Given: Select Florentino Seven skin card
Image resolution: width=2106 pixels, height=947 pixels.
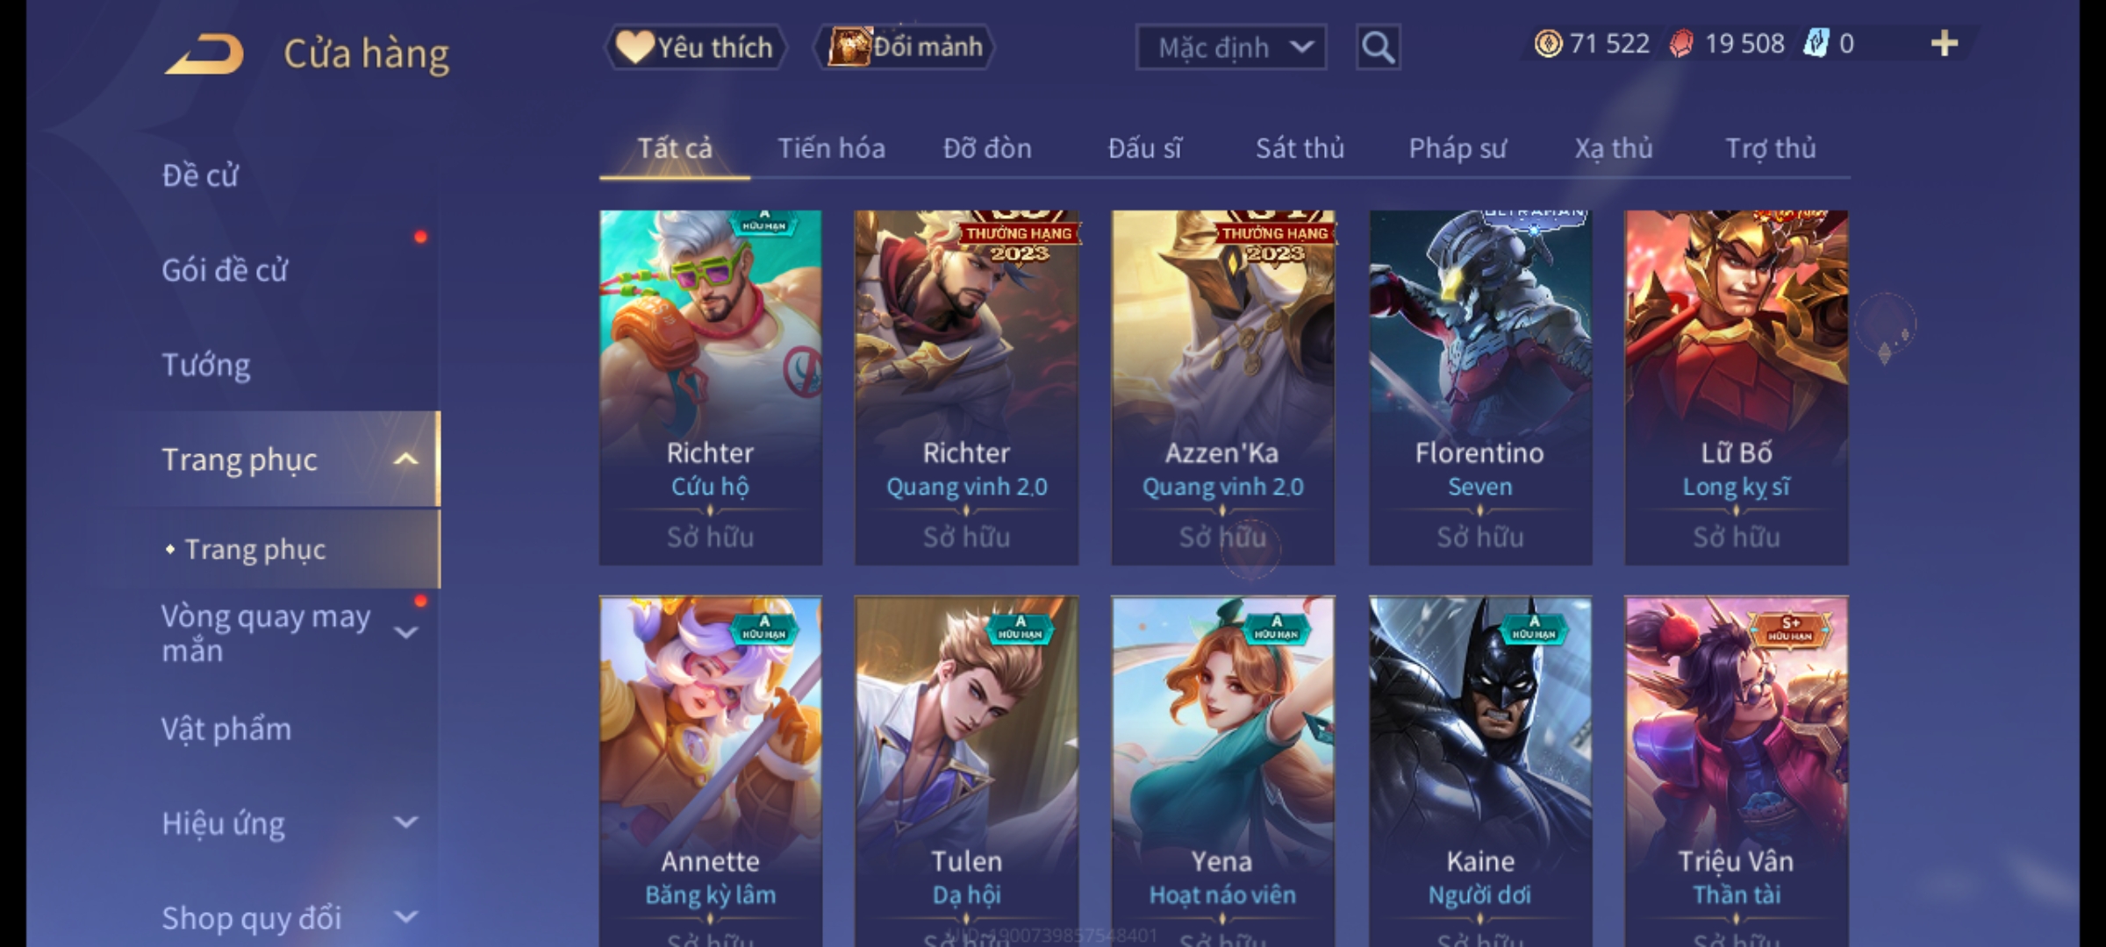Looking at the screenshot, I should click(1480, 388).
